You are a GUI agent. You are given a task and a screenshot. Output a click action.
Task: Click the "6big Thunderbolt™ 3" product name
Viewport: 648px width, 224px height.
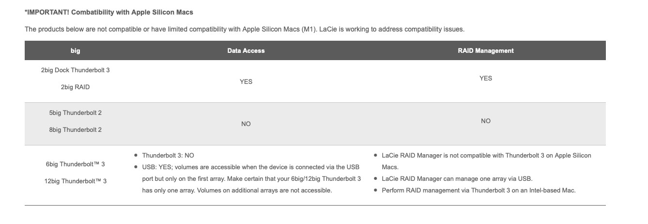tap(75, 164)
